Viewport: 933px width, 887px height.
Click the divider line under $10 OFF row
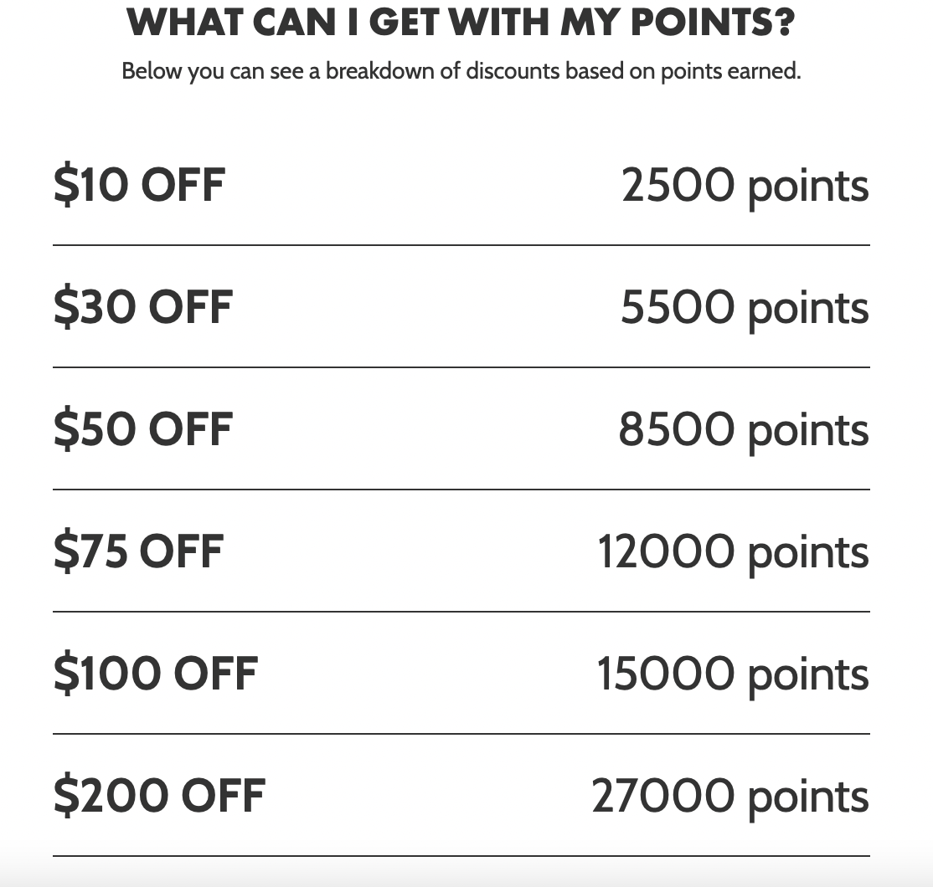point(461,245)
